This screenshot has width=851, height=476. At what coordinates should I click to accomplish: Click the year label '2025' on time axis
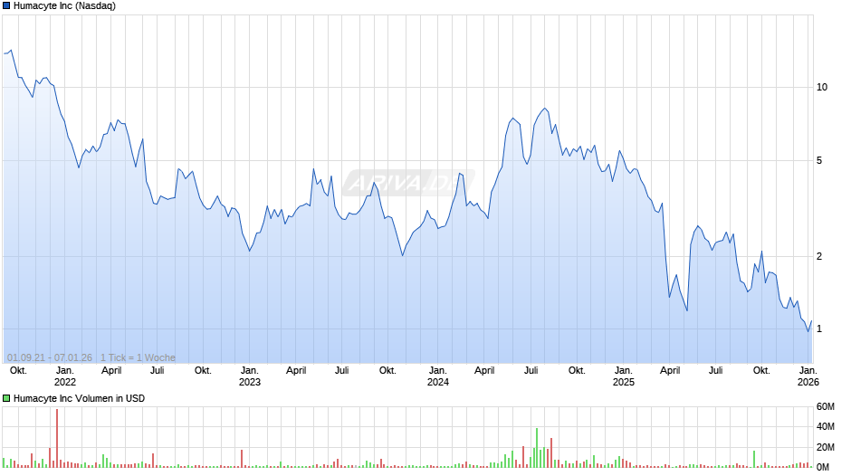point(624,382)
